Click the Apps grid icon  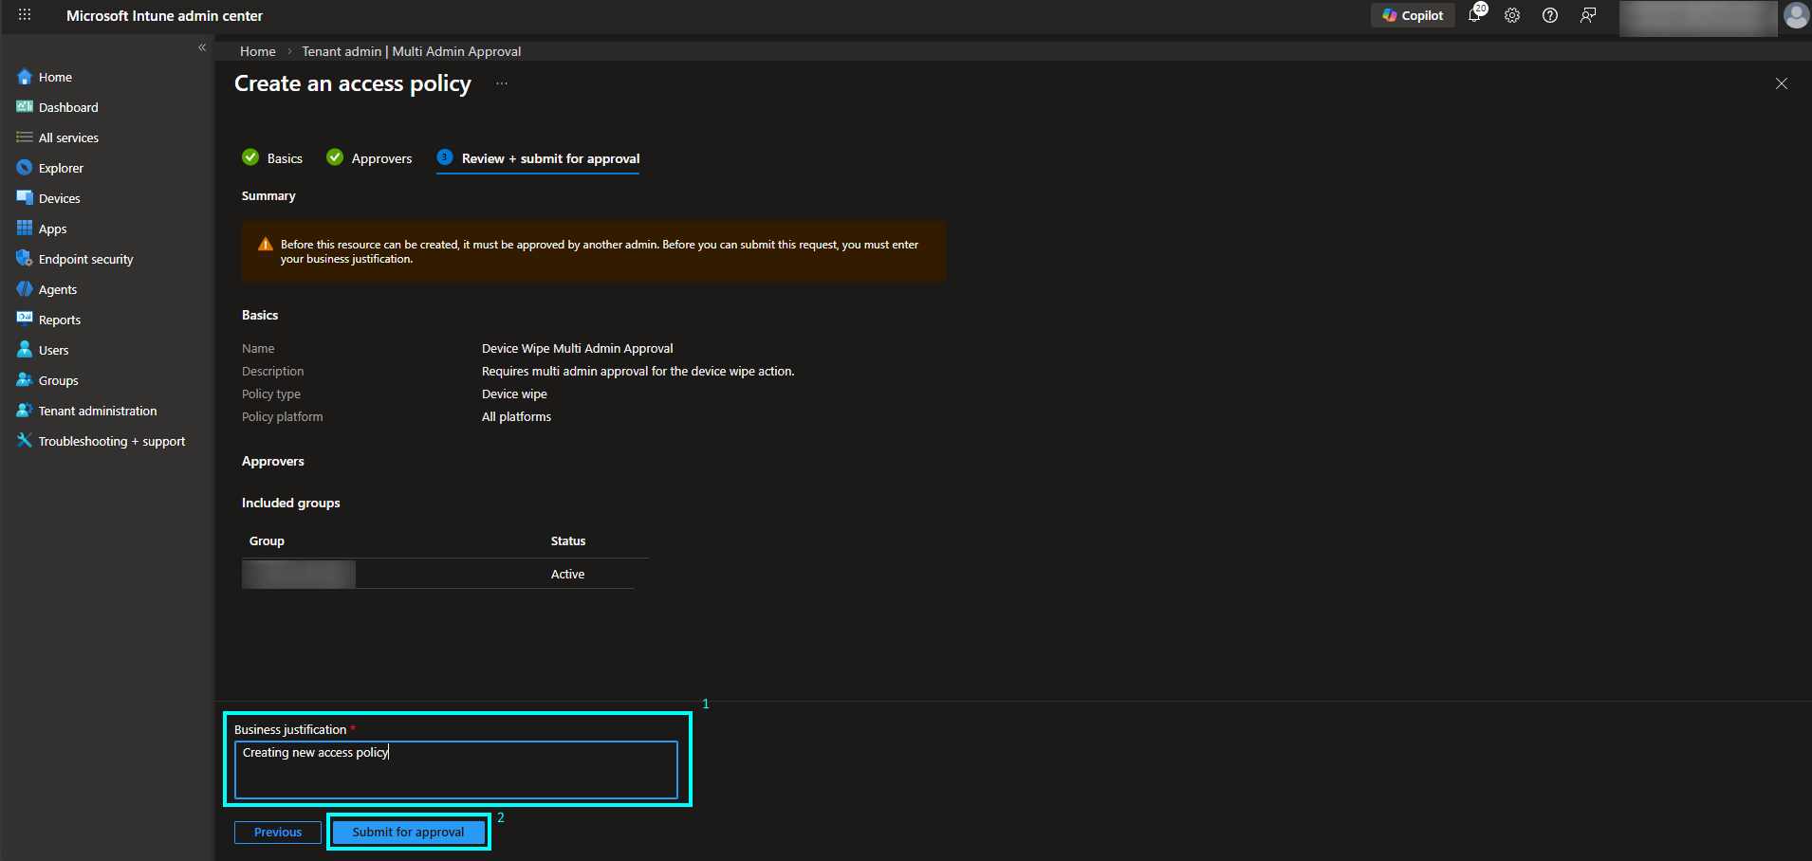(25, 229)
